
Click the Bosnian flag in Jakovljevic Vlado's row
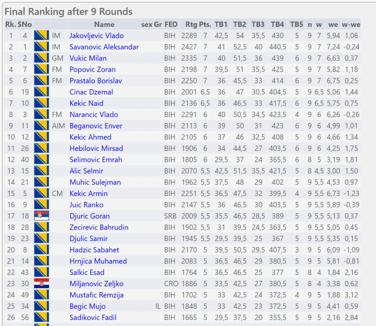click(41, 36)
